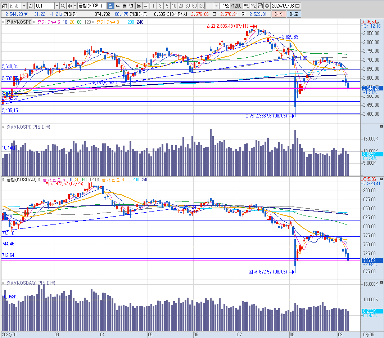Screen dimensions: 384x338
Task: Close the KOSPI 거래대금 panel
Action: click(x=381, y=126)
